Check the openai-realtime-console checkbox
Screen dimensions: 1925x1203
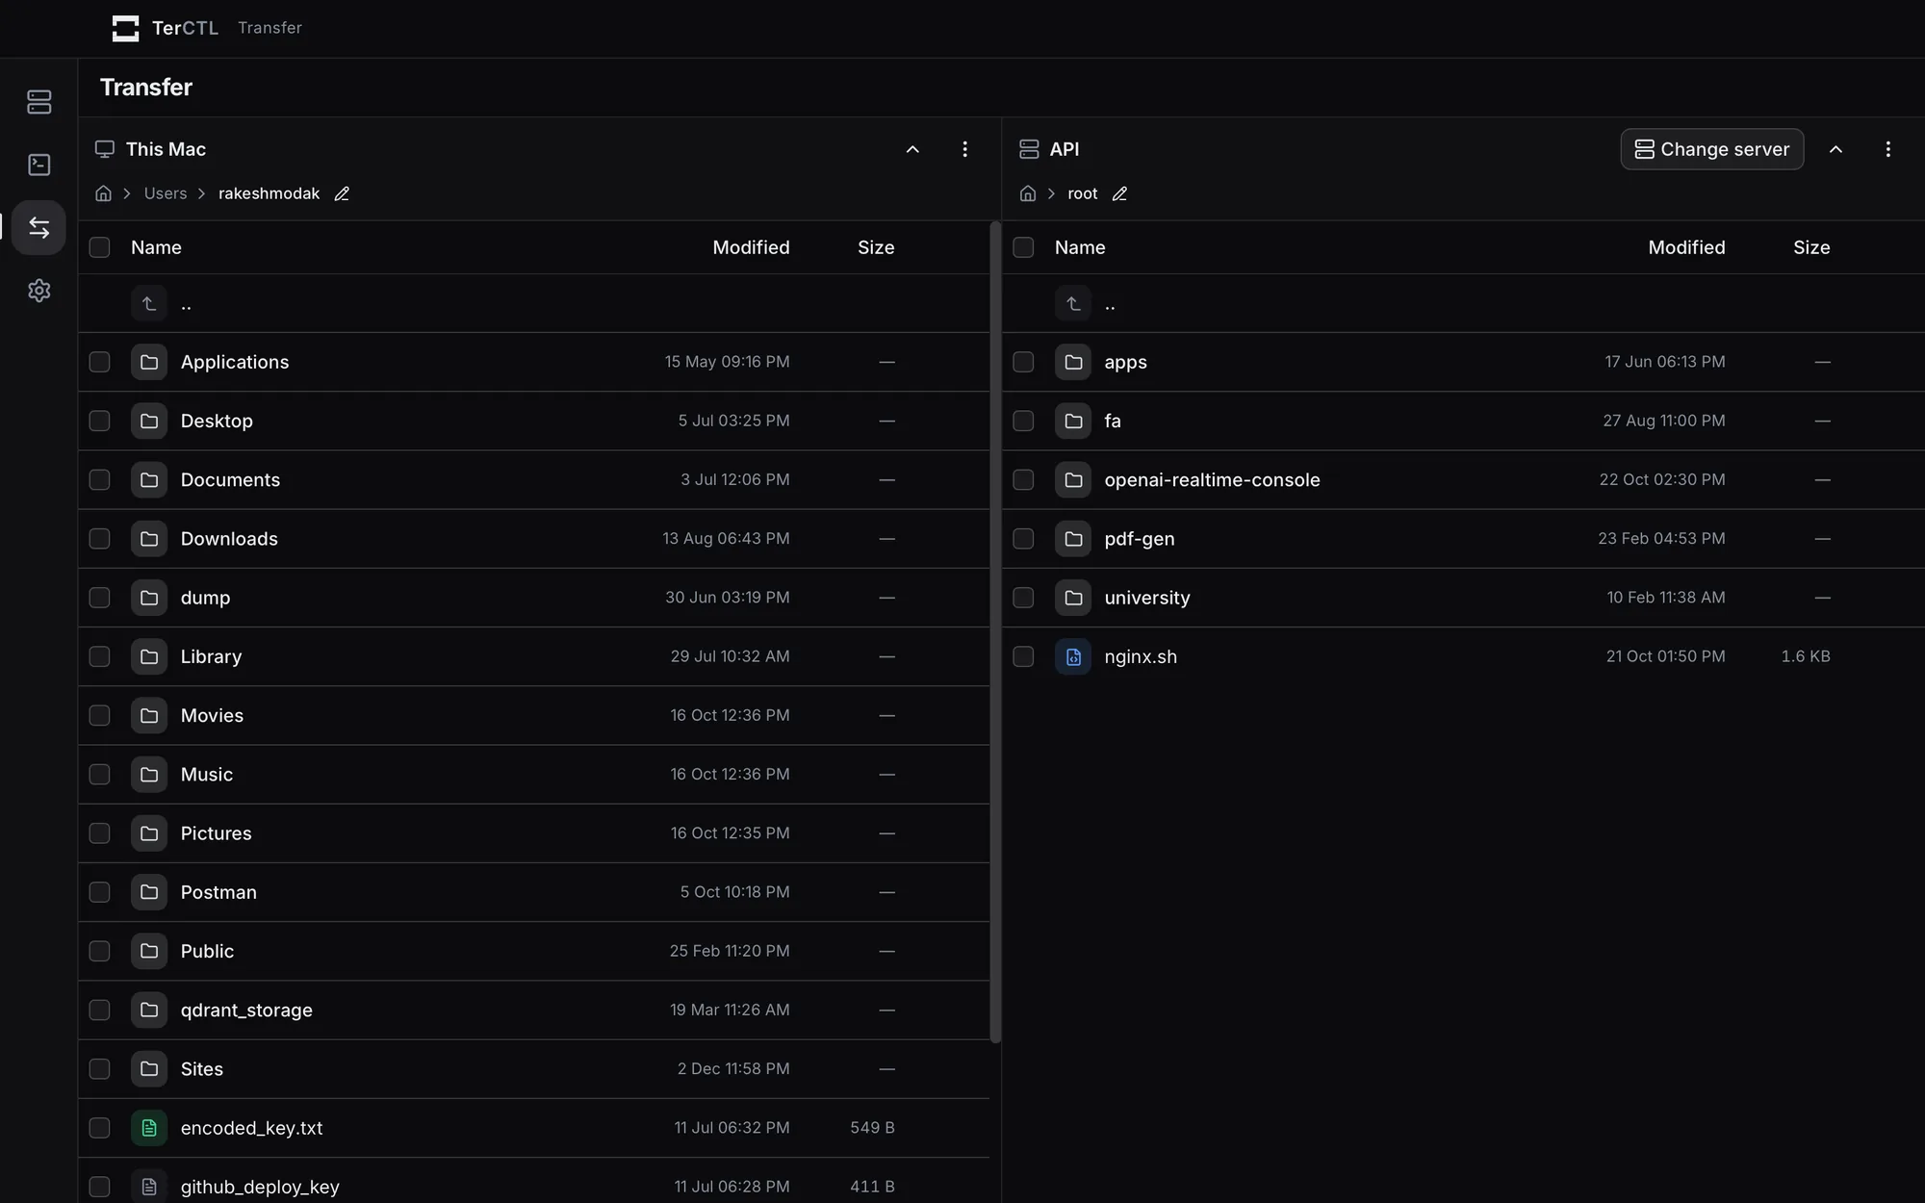coord(1023,479)
